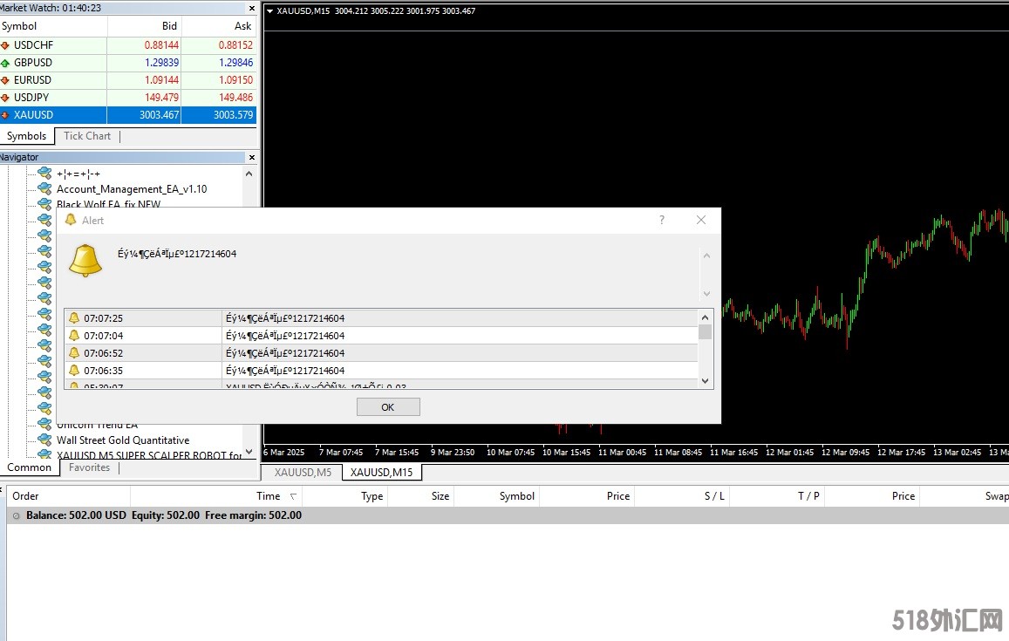Select EURUSD in Market Watch
This screenshot has width=1009, height=641.
tap(128, 80)
